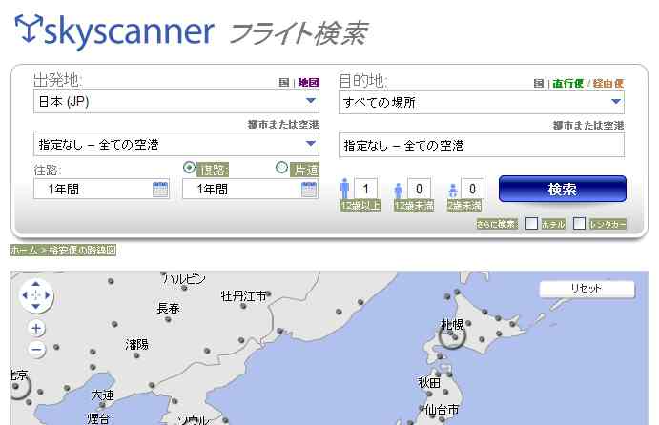Click the 経由便 connecting flights link

pyautogui.click(x=608, y=83)
